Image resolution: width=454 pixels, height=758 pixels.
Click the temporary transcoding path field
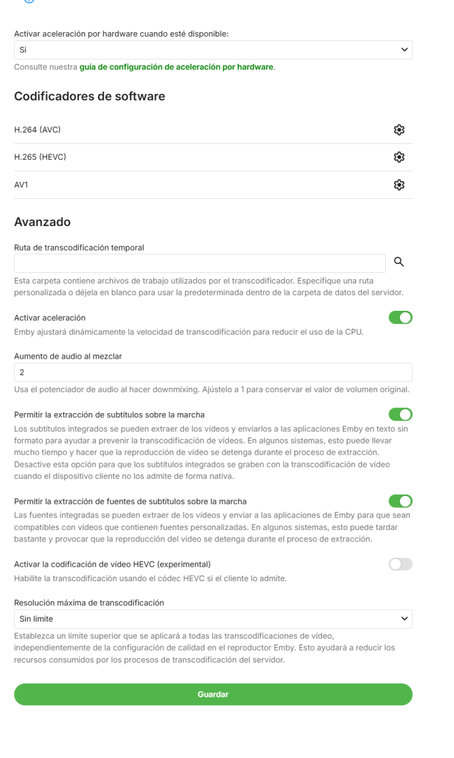point(200,263)
